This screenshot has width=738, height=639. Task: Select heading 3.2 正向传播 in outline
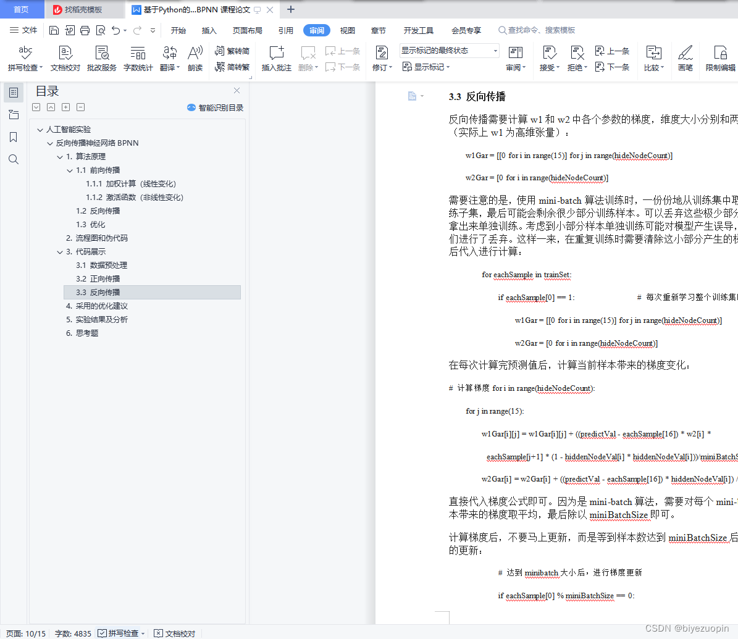(103, 278)
